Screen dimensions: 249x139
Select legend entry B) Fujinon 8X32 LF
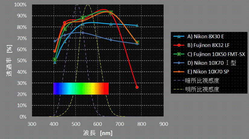pos(201,45)
